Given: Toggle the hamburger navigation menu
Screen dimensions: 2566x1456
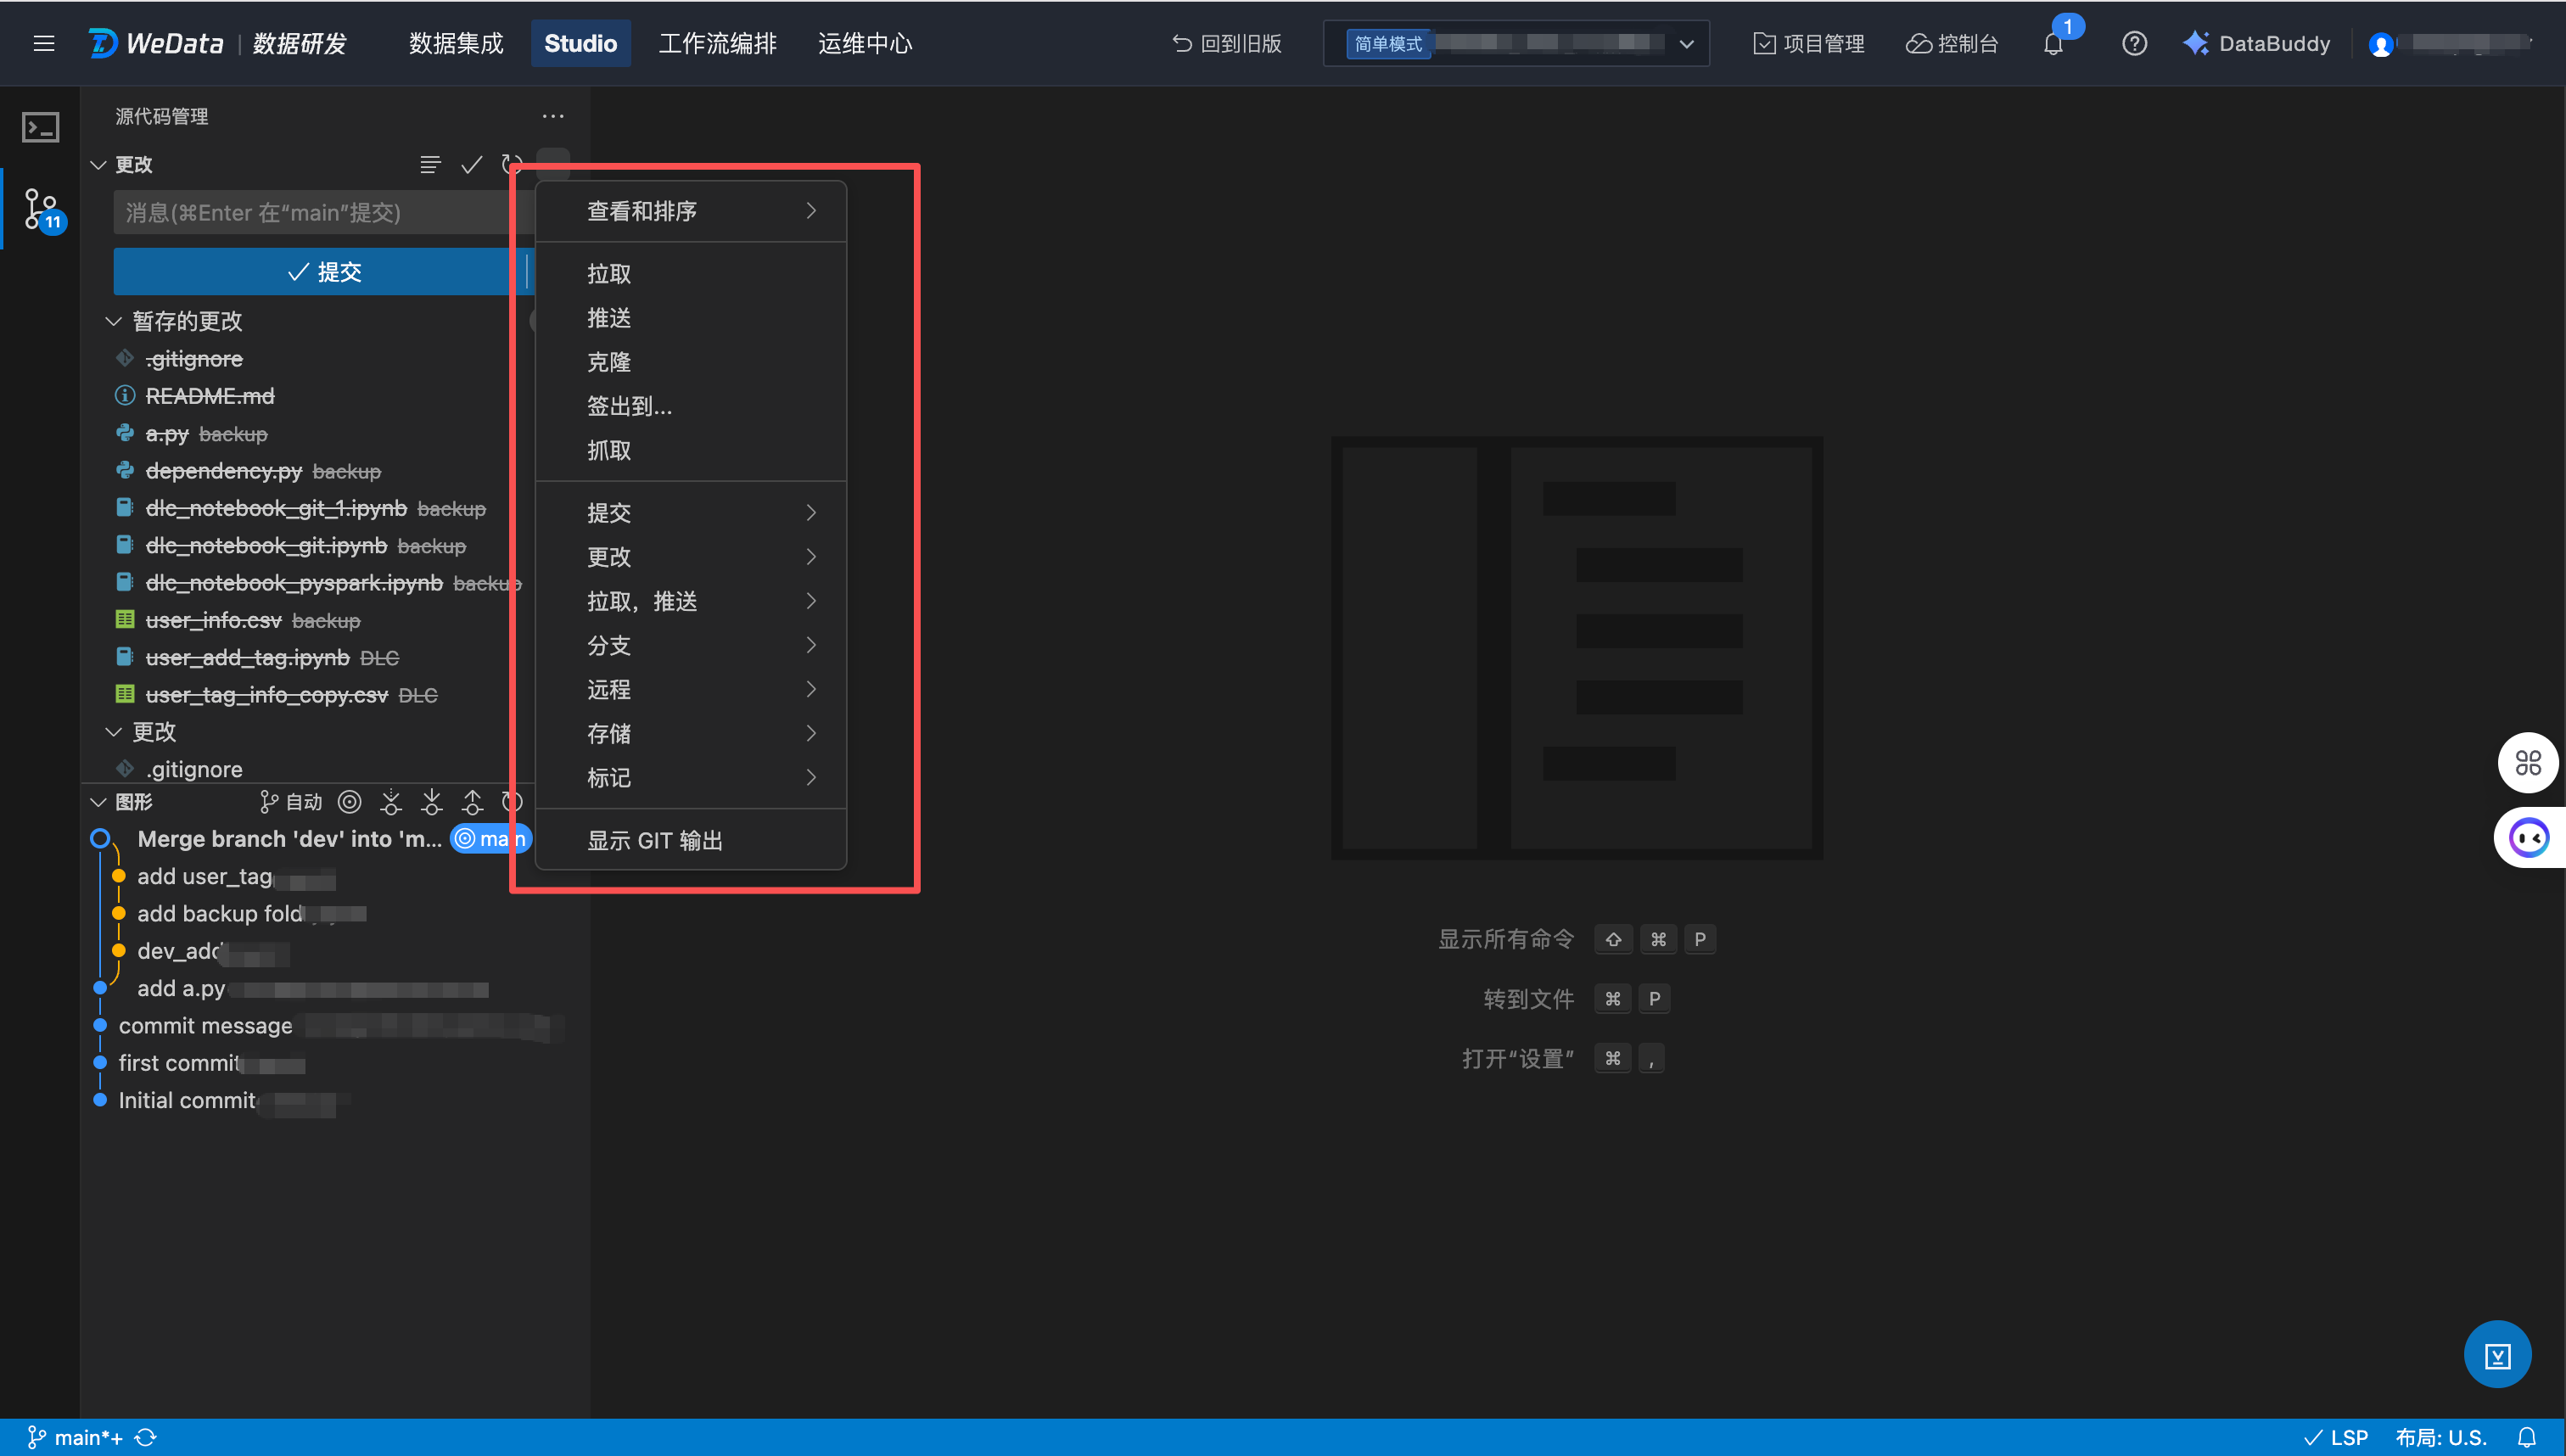Looking at the screenshot, I should (x=44, y=44).
